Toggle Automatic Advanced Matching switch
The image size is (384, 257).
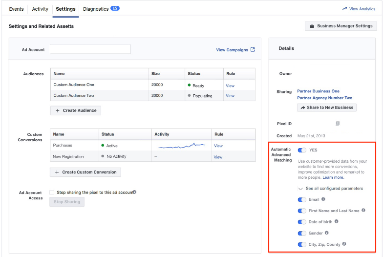click(302, 150)
